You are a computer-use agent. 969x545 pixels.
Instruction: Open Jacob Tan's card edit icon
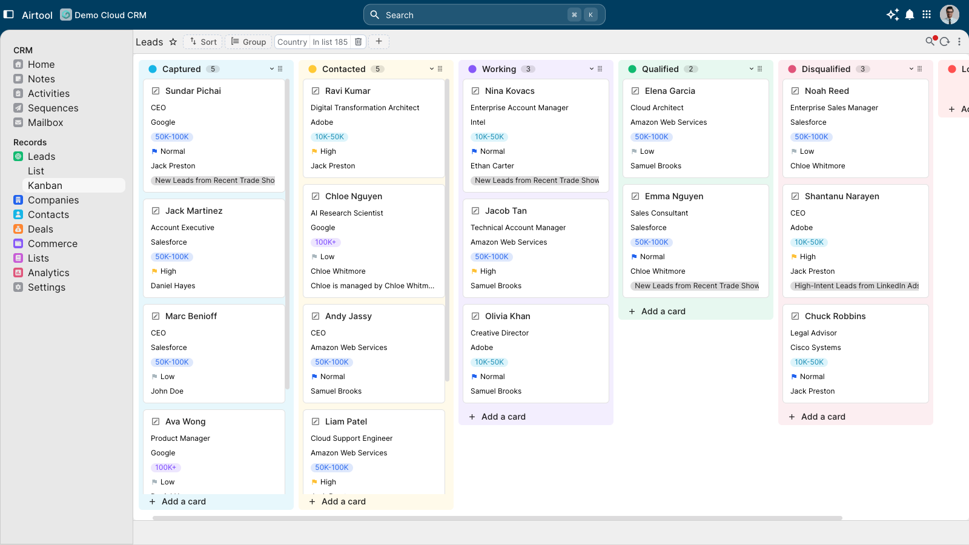point(475,211)
